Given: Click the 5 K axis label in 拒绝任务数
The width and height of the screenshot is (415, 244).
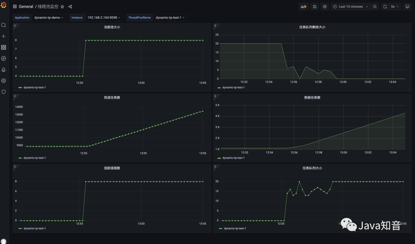Looking at the screenshot, I should coord(217,105).
